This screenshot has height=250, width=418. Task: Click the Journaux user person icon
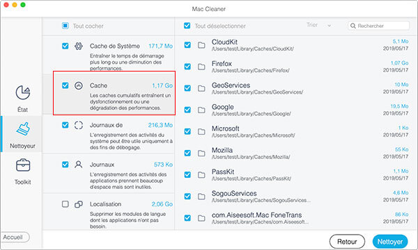pyautogui.click(x=78, y=165)
